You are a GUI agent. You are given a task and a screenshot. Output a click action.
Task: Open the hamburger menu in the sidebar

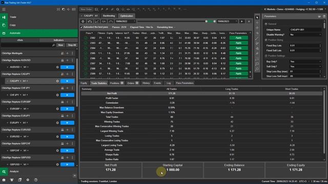[x=4, y=9]
